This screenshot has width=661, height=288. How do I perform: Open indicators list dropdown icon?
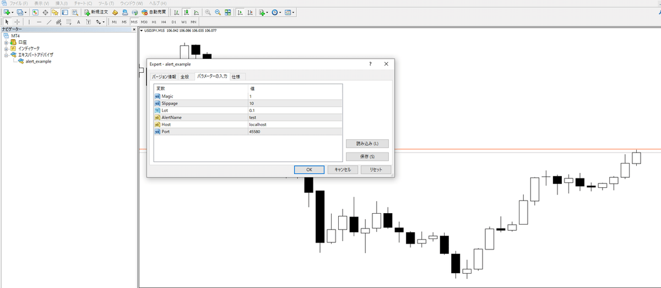263,12
